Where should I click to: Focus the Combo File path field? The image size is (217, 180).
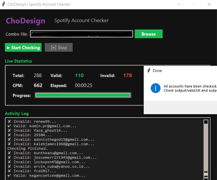pos(82,34)
